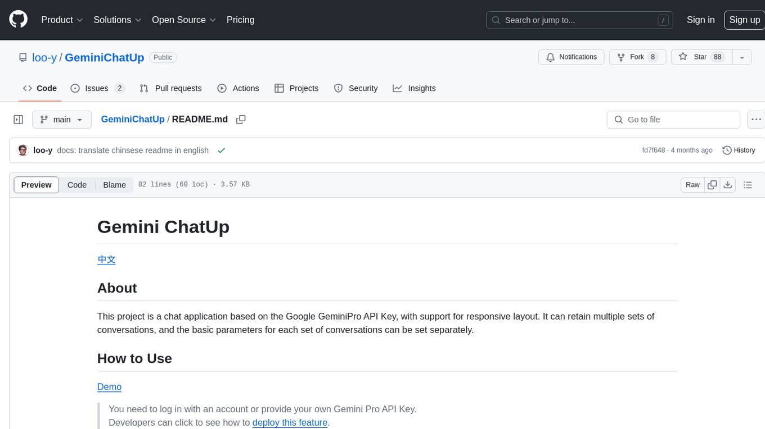Expand the file tree side panel
This screenshot has height=429, width=765.
click(x=19, y=120)
